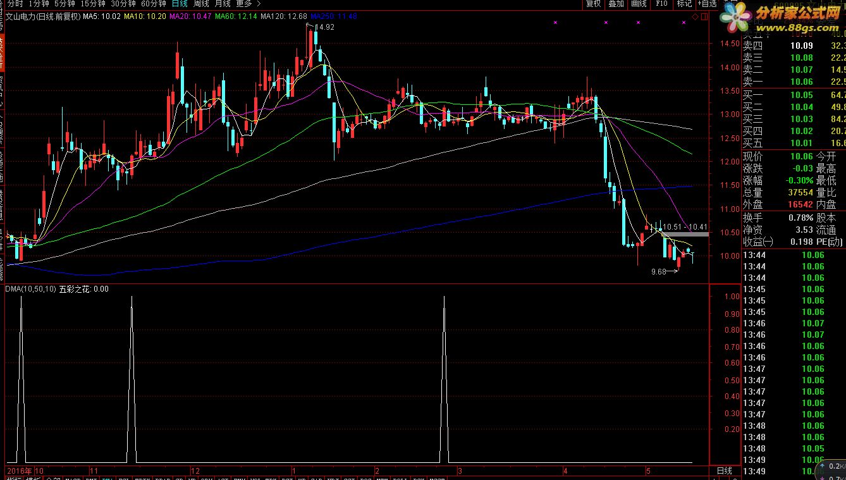Click the 净资 3.53 value
The width and height of the screenshot is (846, 480).
(x=804, y=230)
